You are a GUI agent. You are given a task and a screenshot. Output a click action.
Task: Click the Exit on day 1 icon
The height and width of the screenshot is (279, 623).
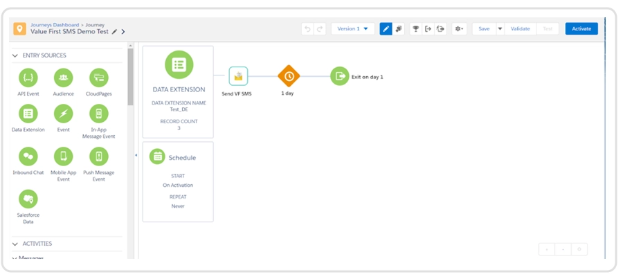point(339,76)
